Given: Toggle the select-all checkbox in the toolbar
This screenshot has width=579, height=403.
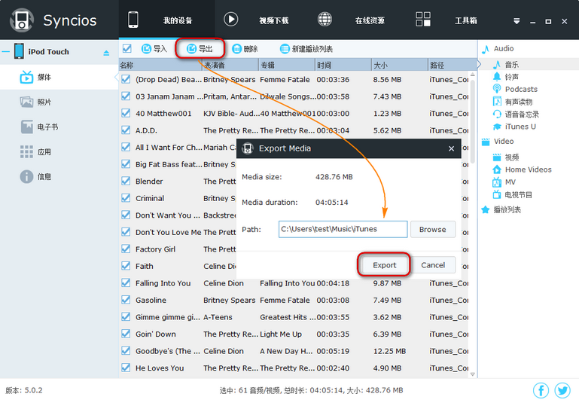Looking at the screenshot, I should (x=127, y=48).
